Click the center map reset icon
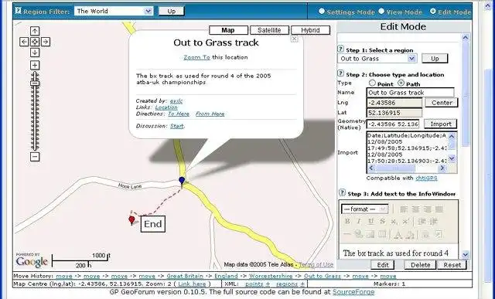Viewport: 495px width, 299px height. [x=35, y=42]
